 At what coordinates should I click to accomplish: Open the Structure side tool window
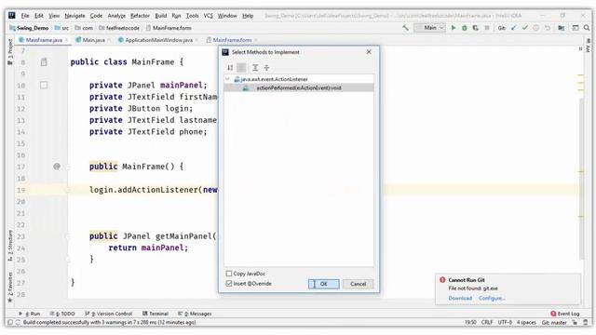(x=10, y=246)
